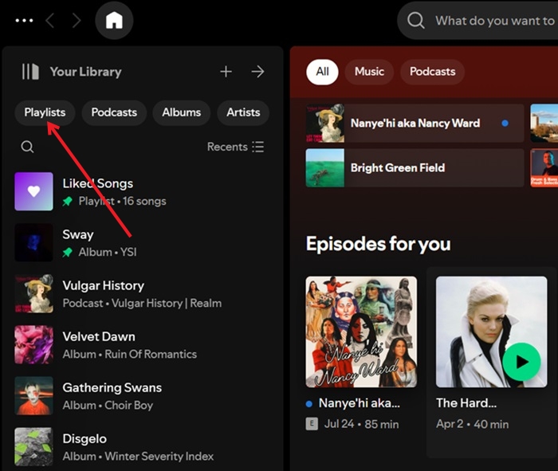The width and height of the screenshot is (558, 471).
Task: Create a playlist with the plus icon
Action: point(226,72)
